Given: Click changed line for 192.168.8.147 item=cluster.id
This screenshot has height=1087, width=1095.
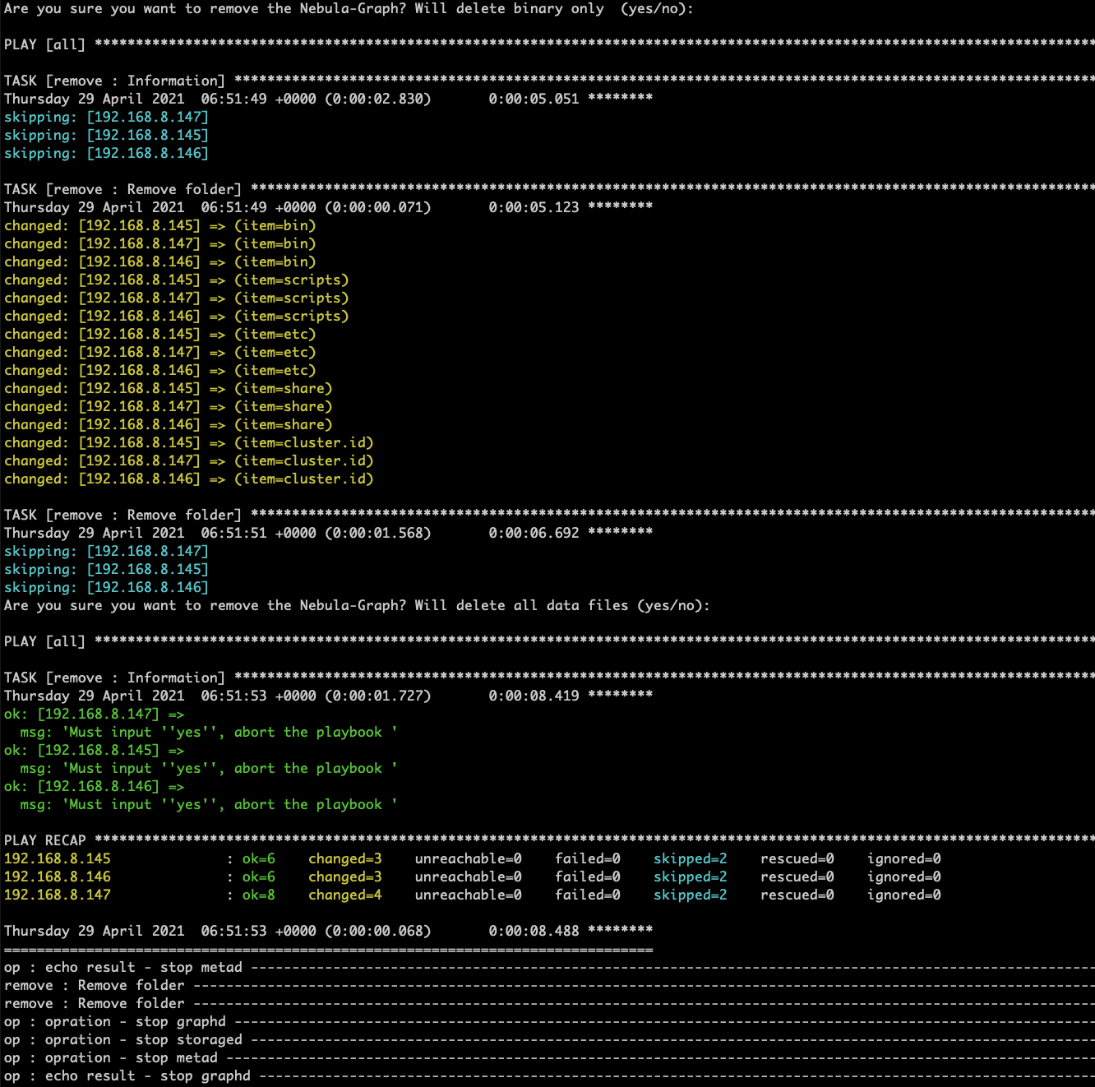Looking at the screenshot, I should coord(189,460).
